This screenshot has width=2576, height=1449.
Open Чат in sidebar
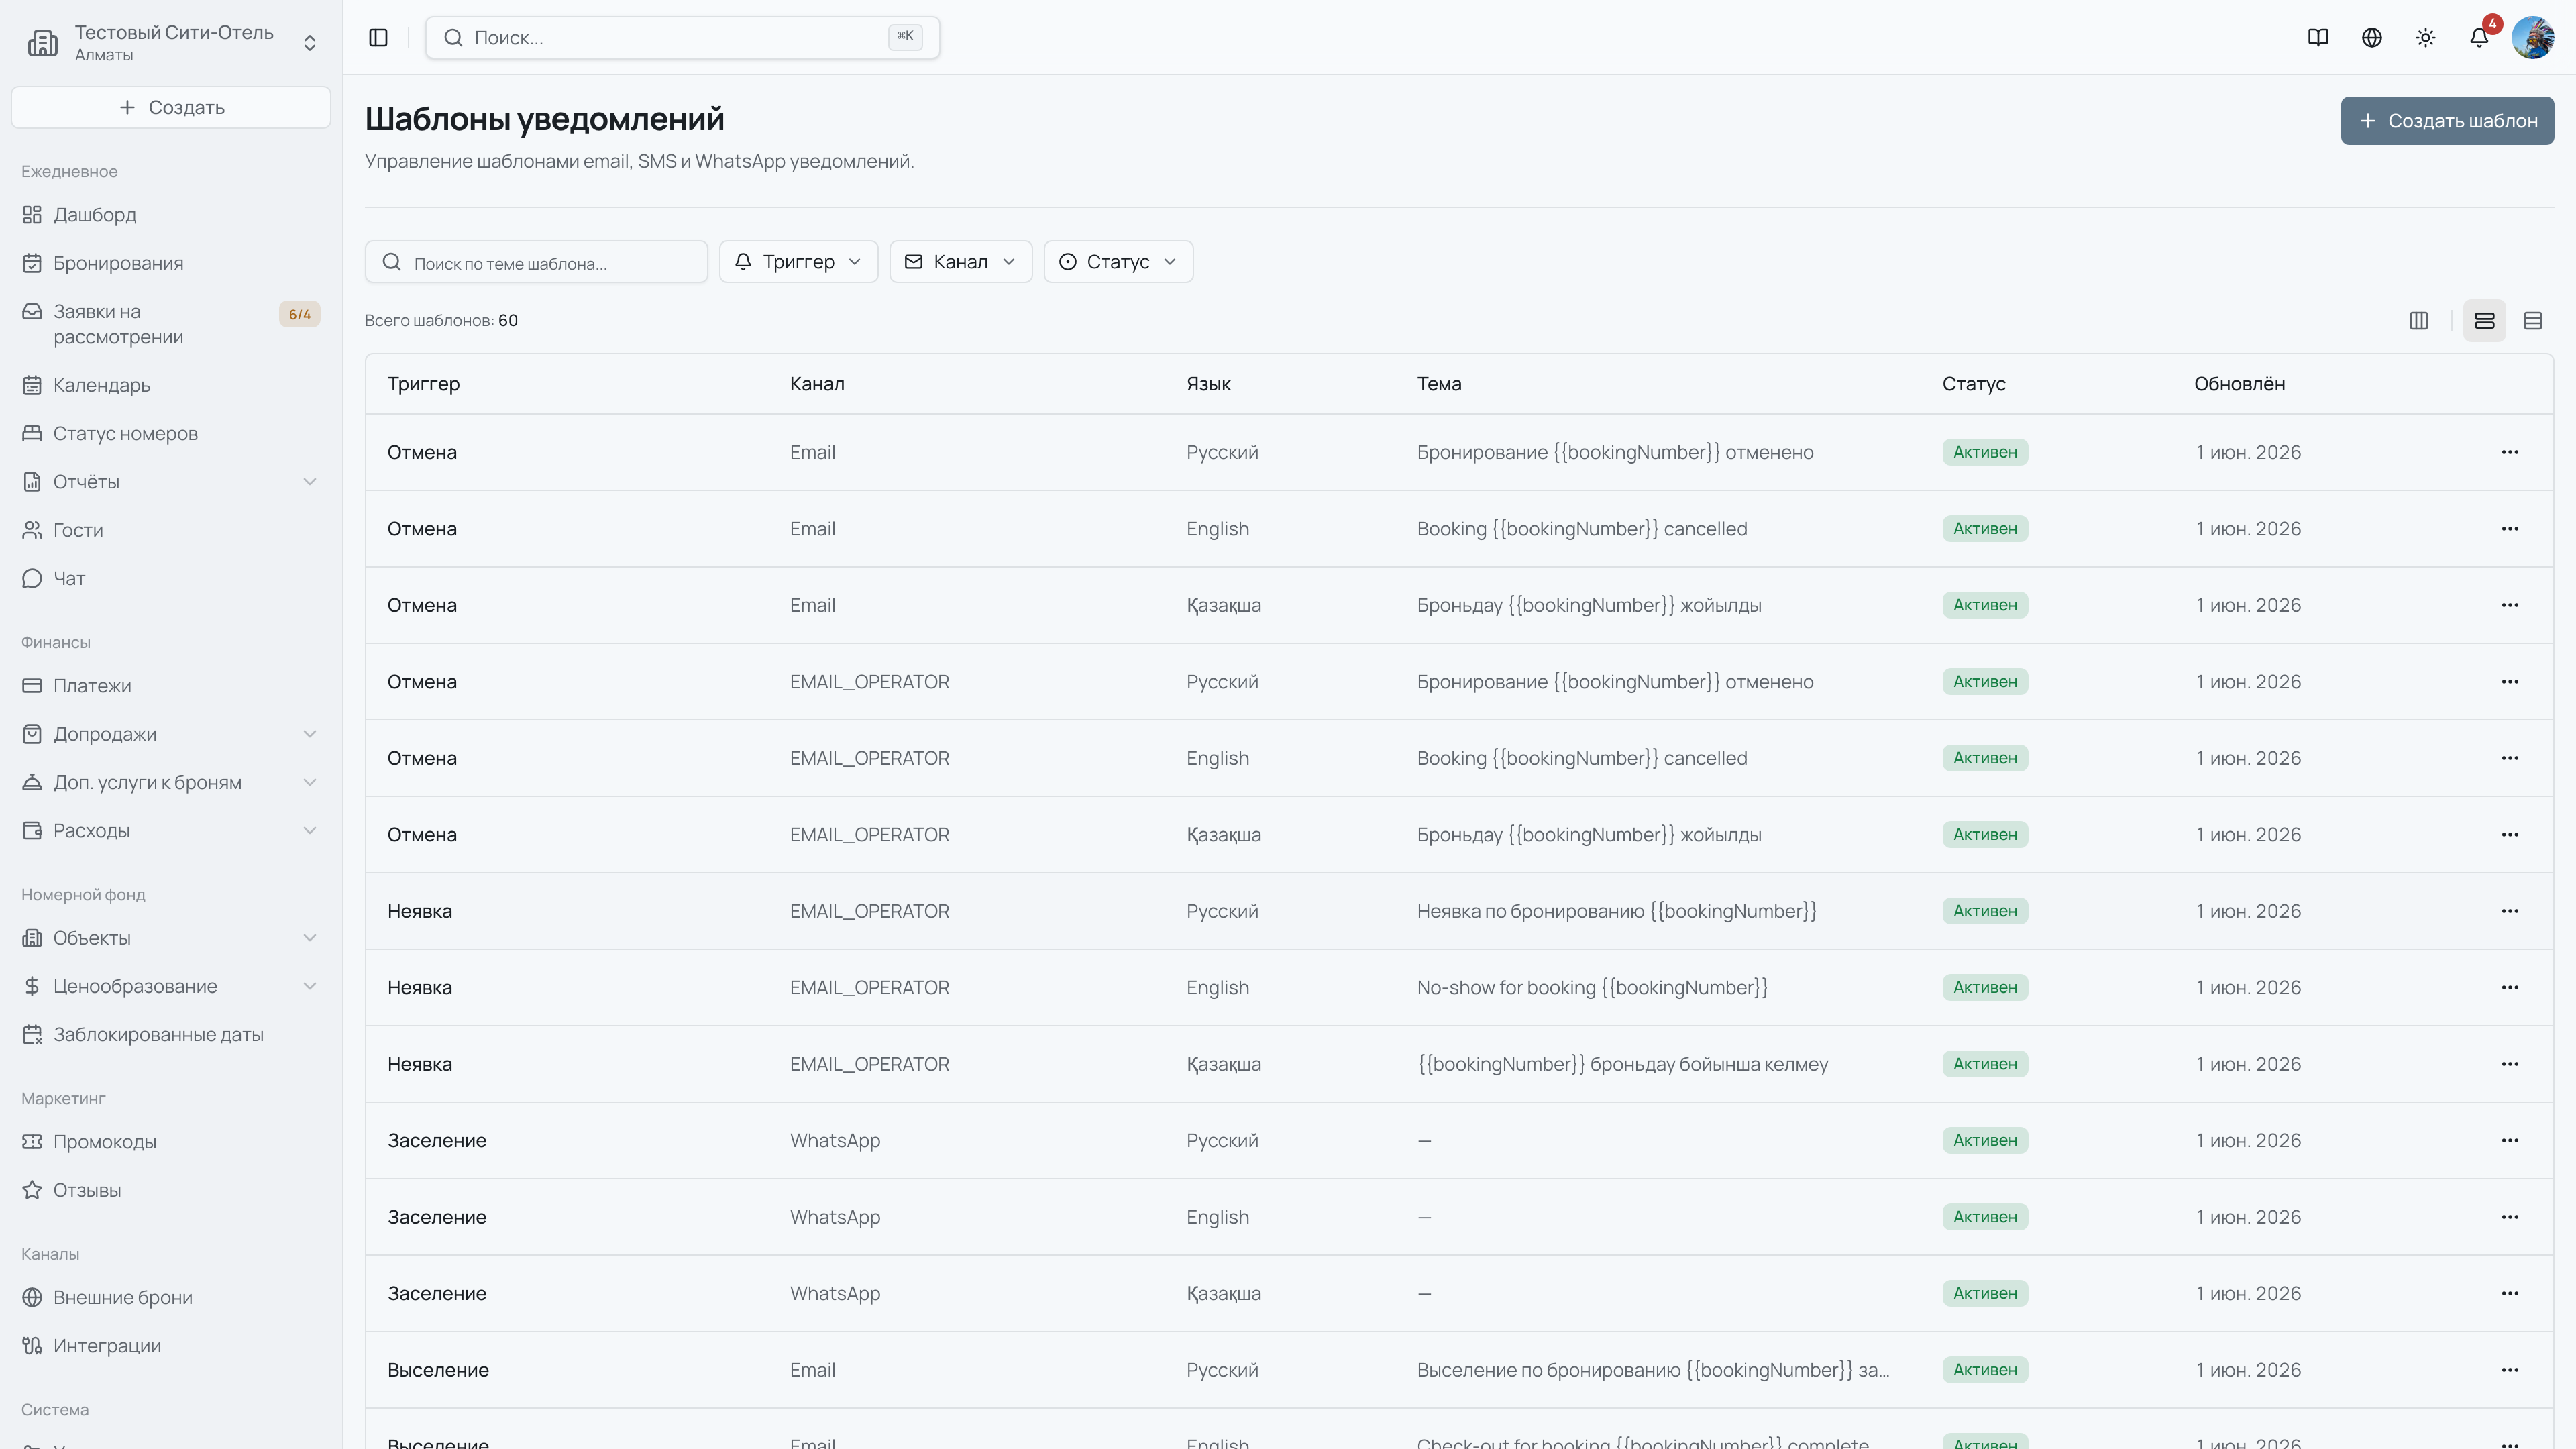[x=171, y=578]
